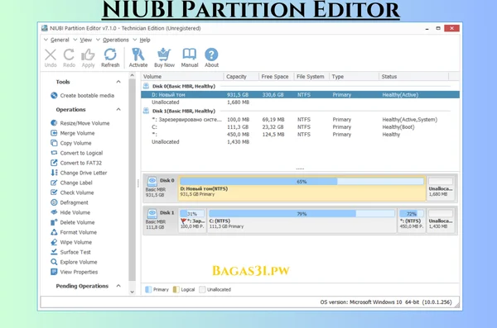The image size is (497, 328).
Task: Click the Primary legend color swatch
Action: [148, 289]
